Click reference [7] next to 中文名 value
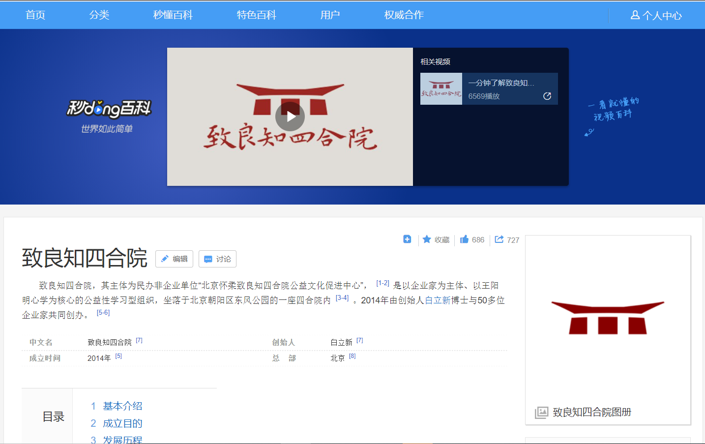 tap(139, 340)
